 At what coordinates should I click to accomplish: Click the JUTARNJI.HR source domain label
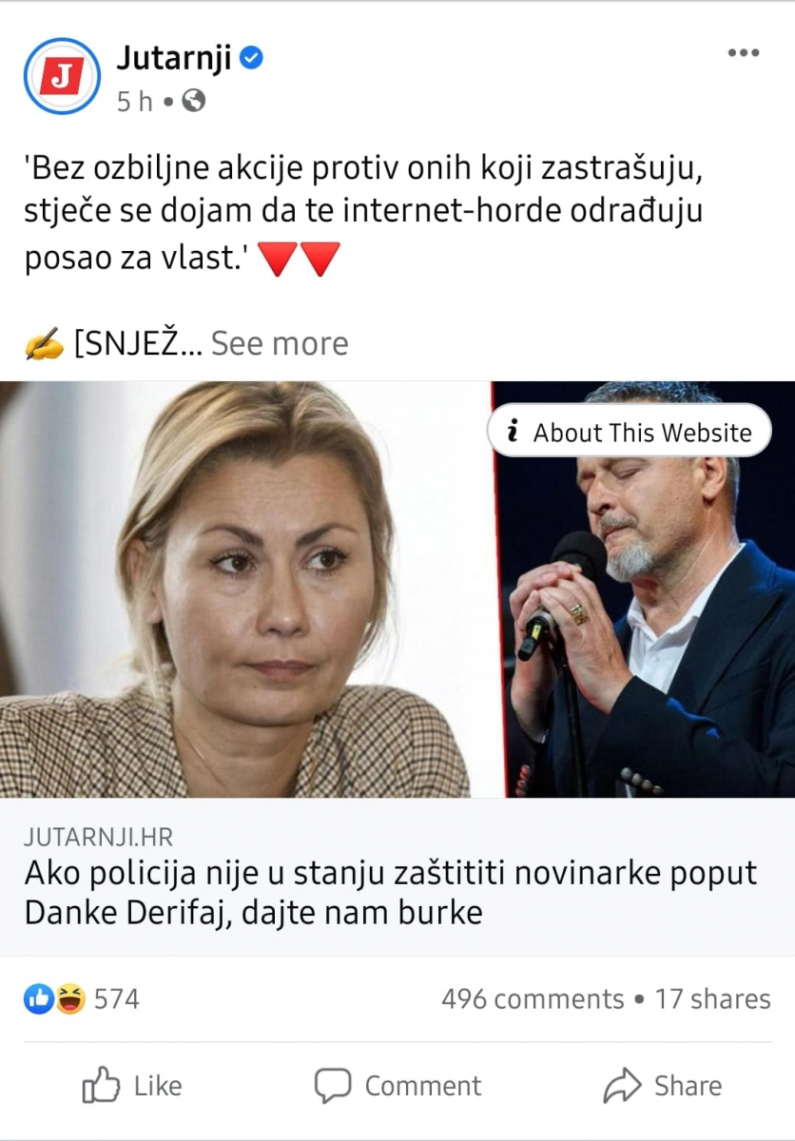point(99,838)
